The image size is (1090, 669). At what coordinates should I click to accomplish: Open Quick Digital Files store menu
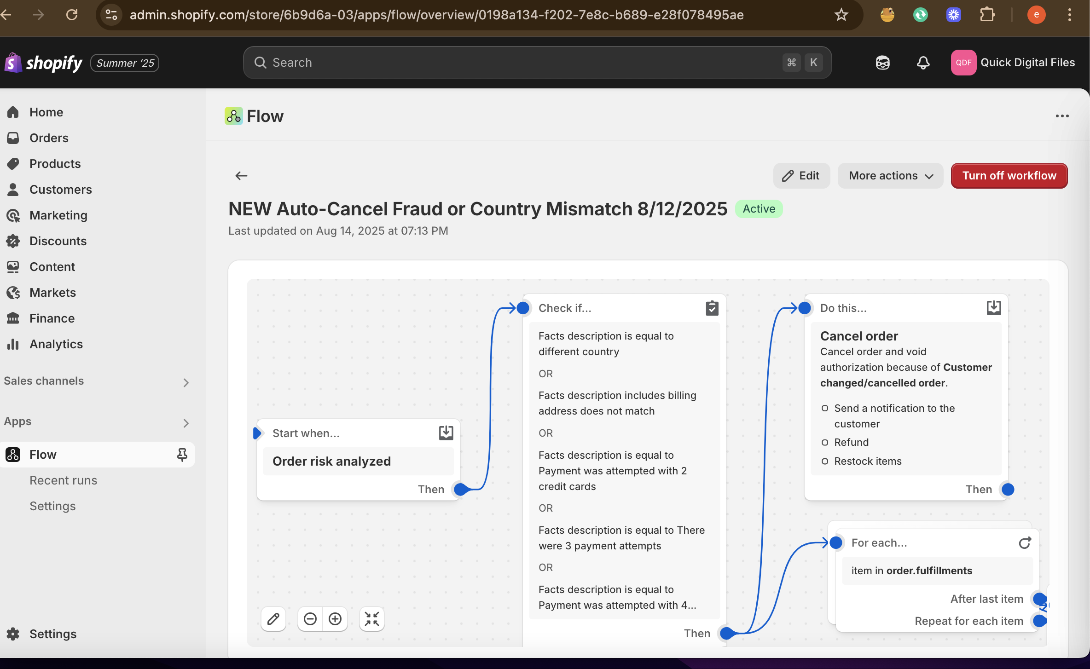(x=1013, y=63)
